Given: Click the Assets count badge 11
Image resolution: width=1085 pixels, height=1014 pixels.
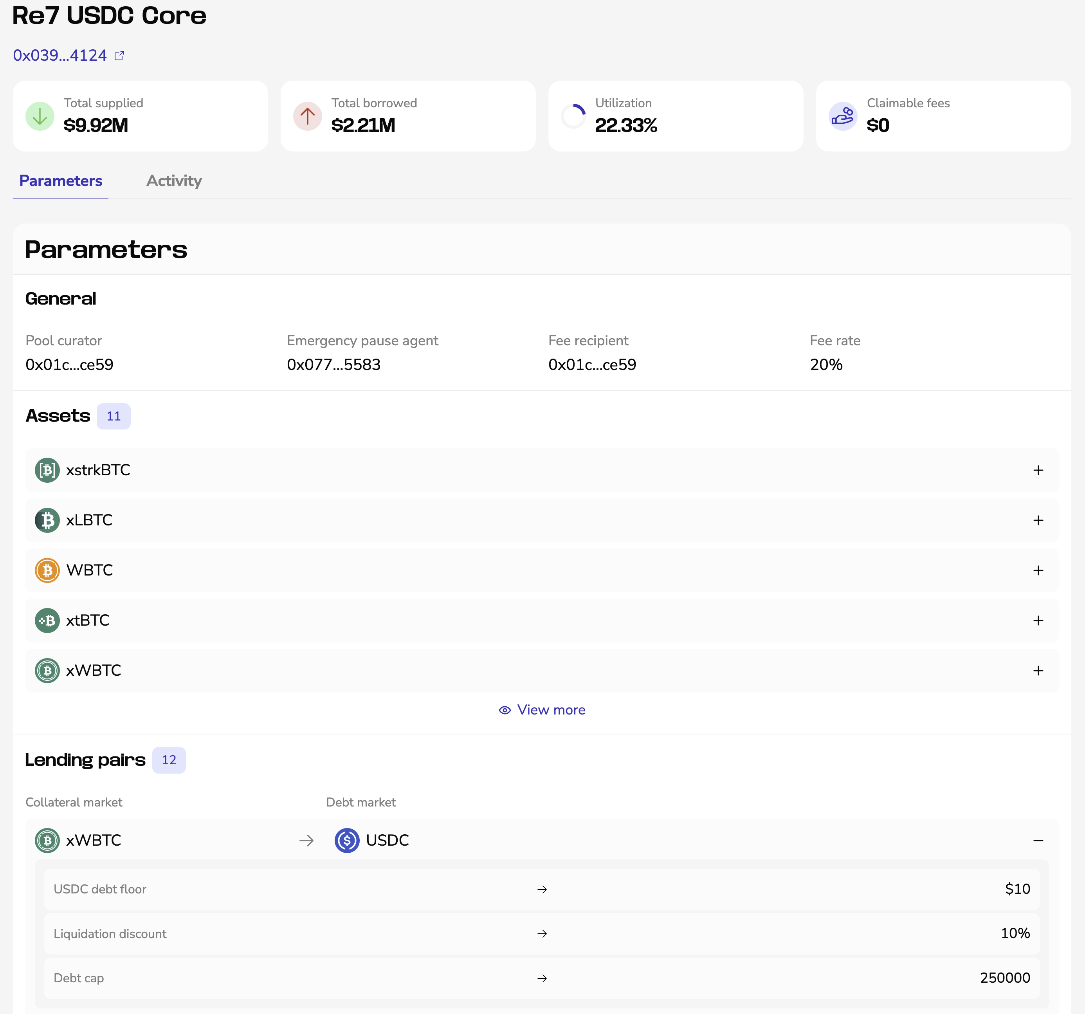Looking at the screenshot, I should [114, 416].
